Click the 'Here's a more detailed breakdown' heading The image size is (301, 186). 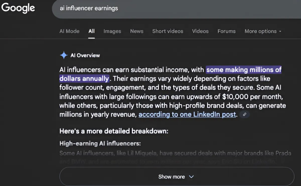tap(114, 131)
